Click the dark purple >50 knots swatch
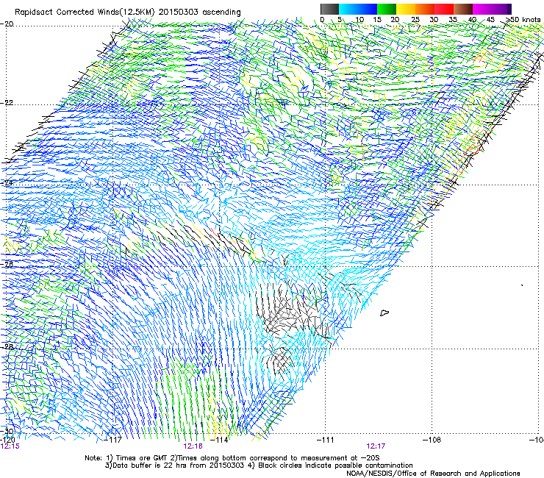This screenshot has height=478, width=544. 509,9
